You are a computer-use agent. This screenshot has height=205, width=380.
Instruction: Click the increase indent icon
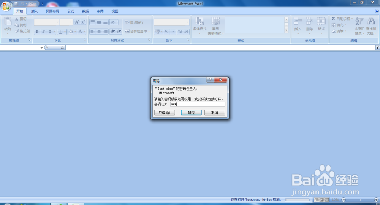119,31
